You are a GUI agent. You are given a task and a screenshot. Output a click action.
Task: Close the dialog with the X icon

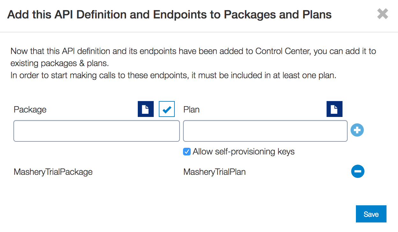tap(383, 14)
